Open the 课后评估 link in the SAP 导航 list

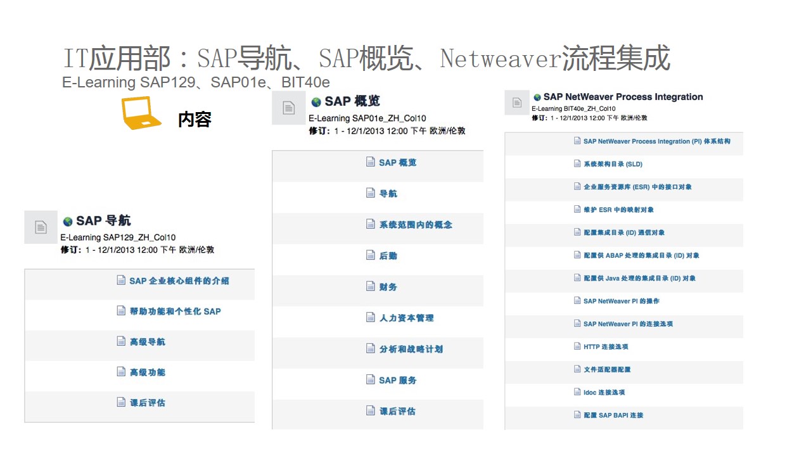[x=148, y=403]
